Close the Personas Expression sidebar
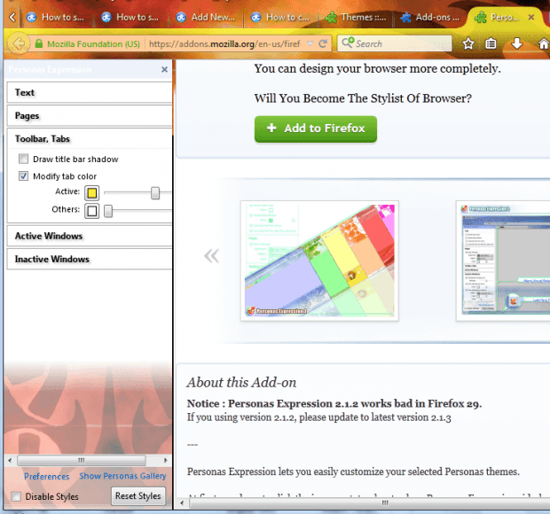This screenshot has height=514, width=550. point(164,69)
